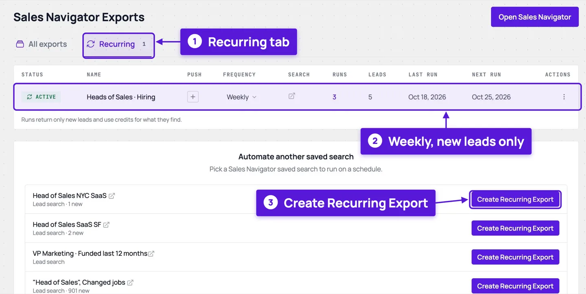The height and width of the screenshot is (294, 586).
Task: Click the Recurring tab count badge 1
Action: pos(144,44)
